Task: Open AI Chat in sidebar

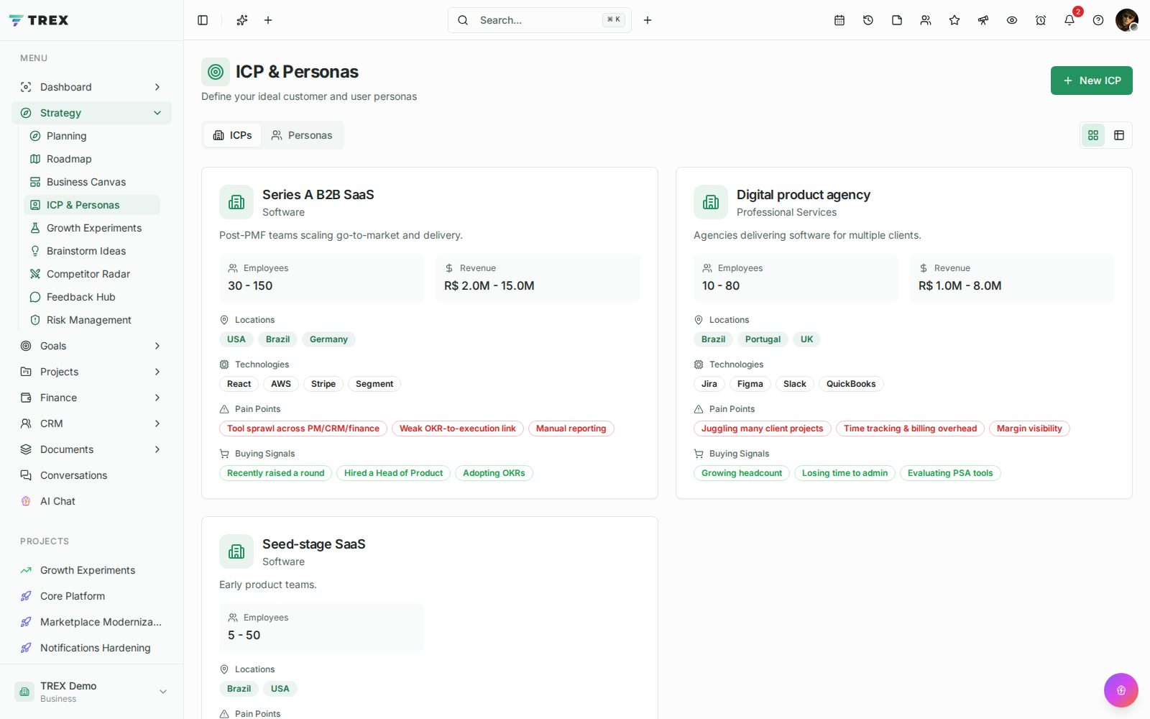Action: click(91, 501)
